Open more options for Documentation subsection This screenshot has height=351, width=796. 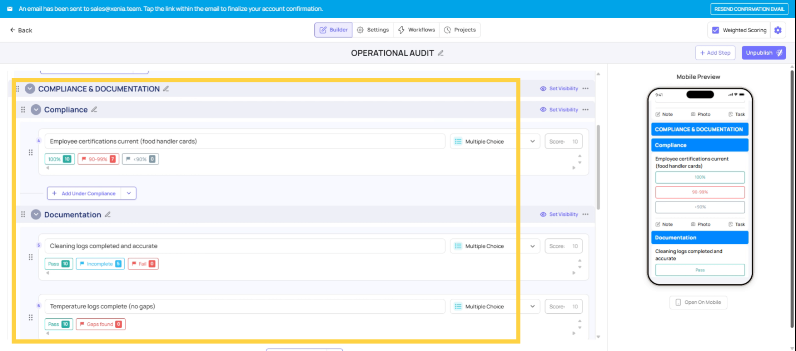tap(585, 214)
